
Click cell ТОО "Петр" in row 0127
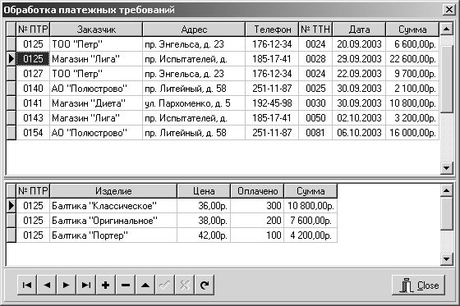(96, 74)
